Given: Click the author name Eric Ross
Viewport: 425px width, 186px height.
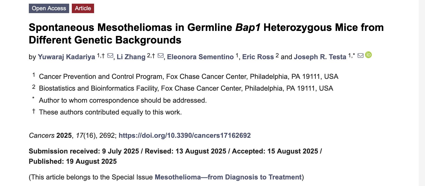Looking at the screenshot, I should pos(258,57).
